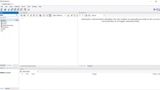
Task: Click the Filter objects search field
Action: point(9,17)
